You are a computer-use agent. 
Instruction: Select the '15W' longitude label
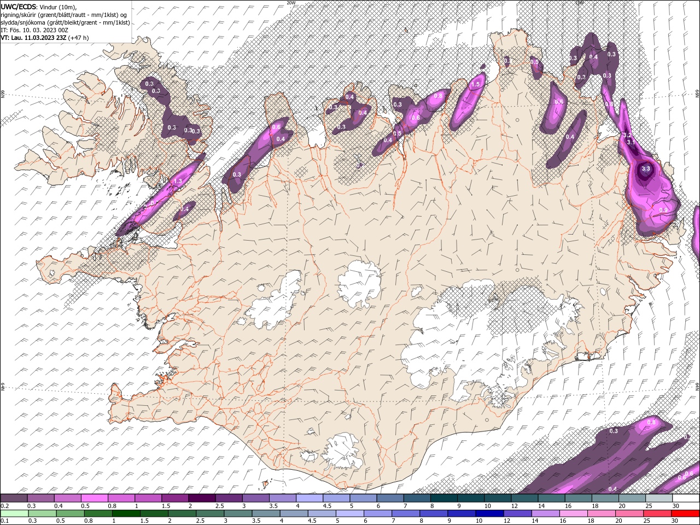coord(579,3)
